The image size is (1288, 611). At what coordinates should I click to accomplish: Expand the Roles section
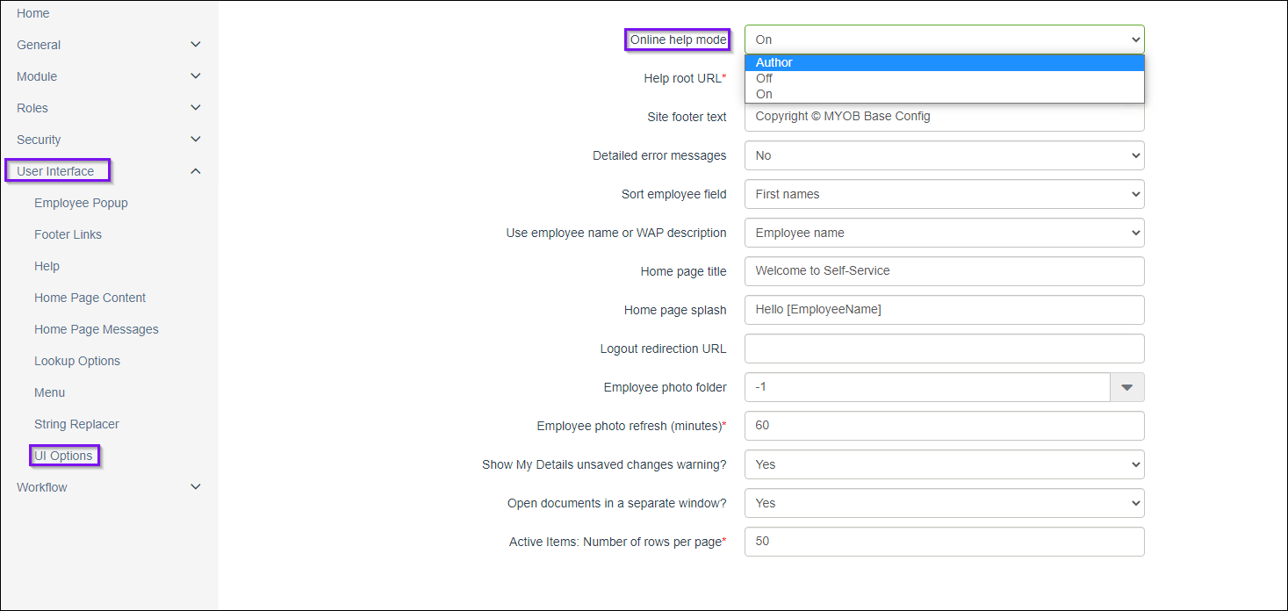pos(195,108)
